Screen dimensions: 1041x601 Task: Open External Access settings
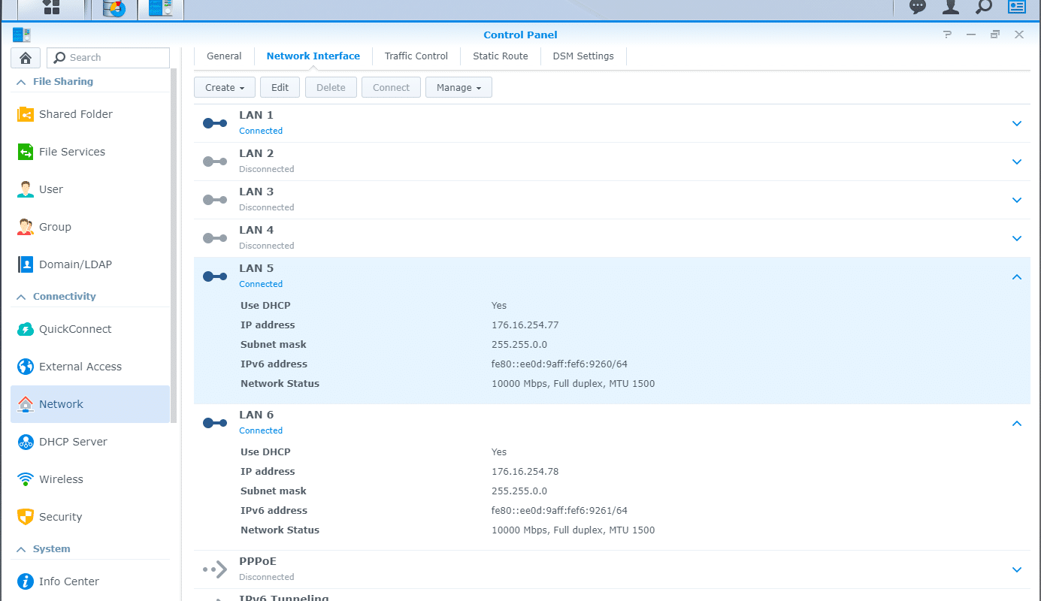click(90, 367)
